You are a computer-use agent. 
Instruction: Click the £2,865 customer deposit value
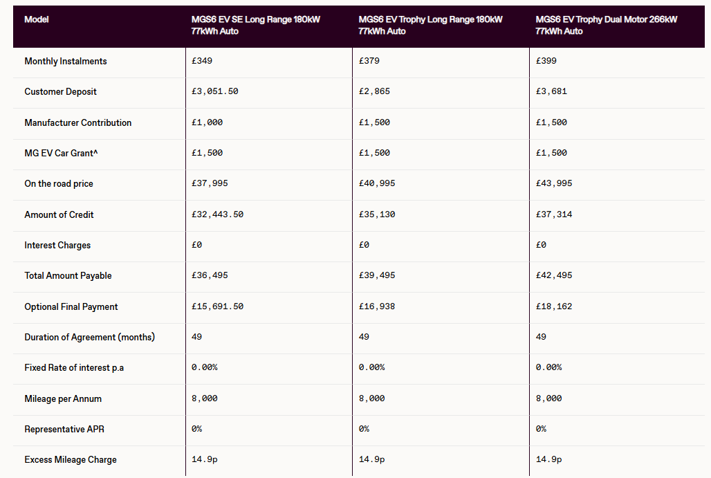point(374,91)
